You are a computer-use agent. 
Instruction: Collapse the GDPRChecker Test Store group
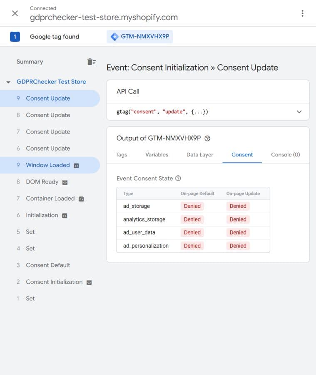(8, 82)
